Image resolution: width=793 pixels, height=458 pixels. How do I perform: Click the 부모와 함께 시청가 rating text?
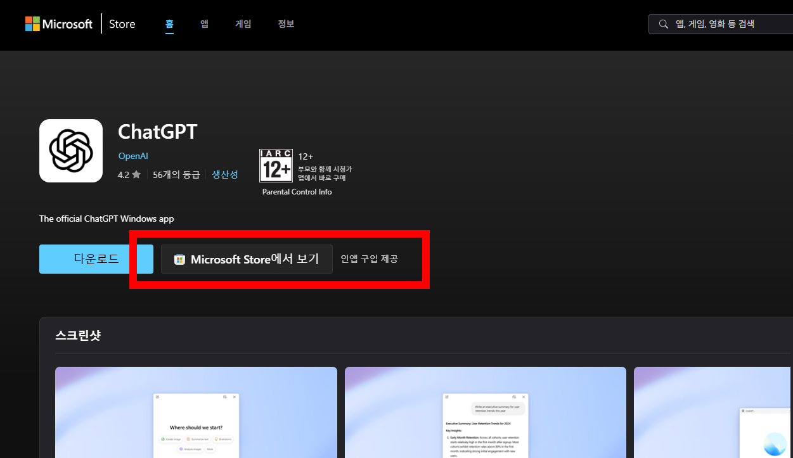coord(325,169)
